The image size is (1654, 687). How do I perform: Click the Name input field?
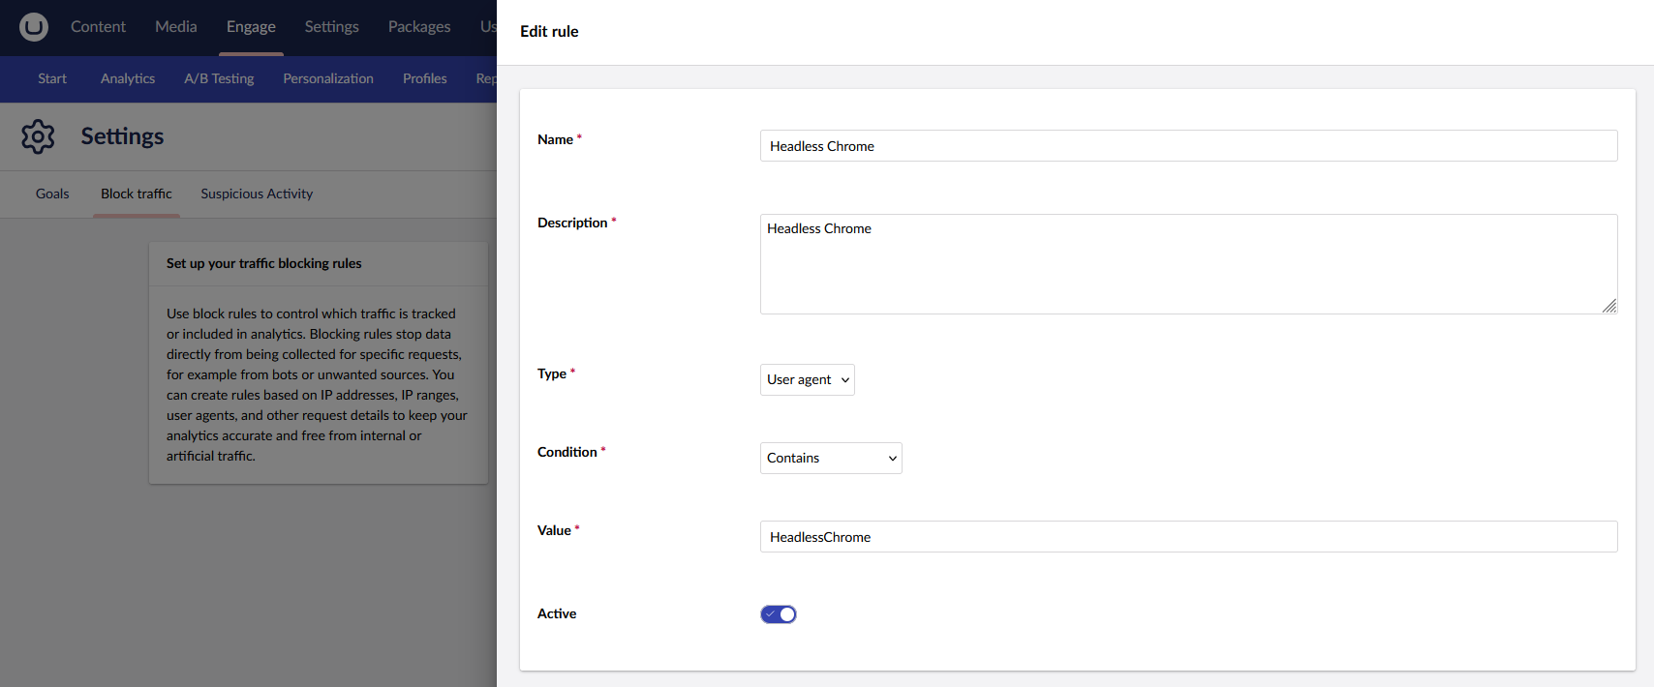click(x=1188, y=146)
